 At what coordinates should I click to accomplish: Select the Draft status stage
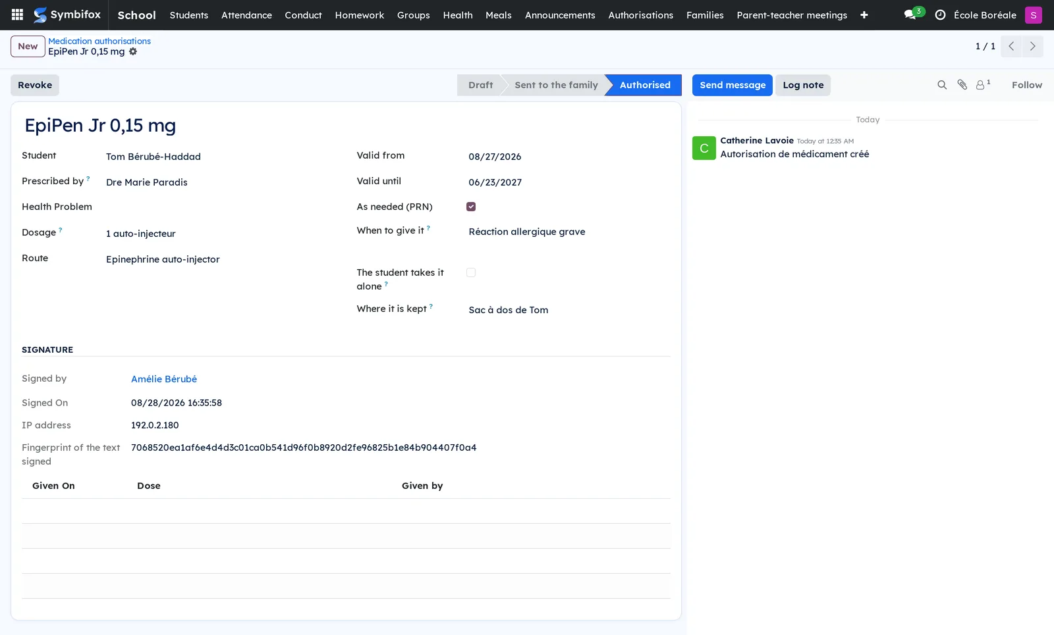480,85
